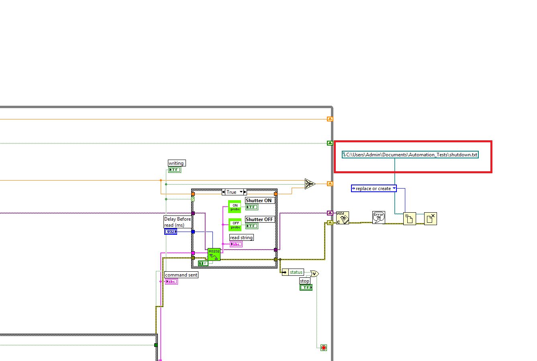Select the stop boolean control terminal
Screen dimensions: 537x361
point(306,287)
